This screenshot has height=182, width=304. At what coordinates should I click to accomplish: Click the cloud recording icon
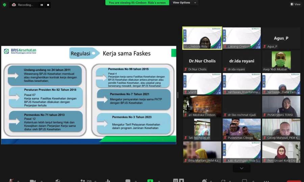14,5
